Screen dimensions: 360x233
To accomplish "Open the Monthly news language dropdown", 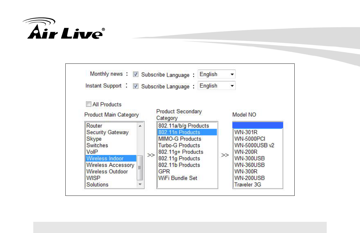I will pyautogui.click(x=217, y=74).
